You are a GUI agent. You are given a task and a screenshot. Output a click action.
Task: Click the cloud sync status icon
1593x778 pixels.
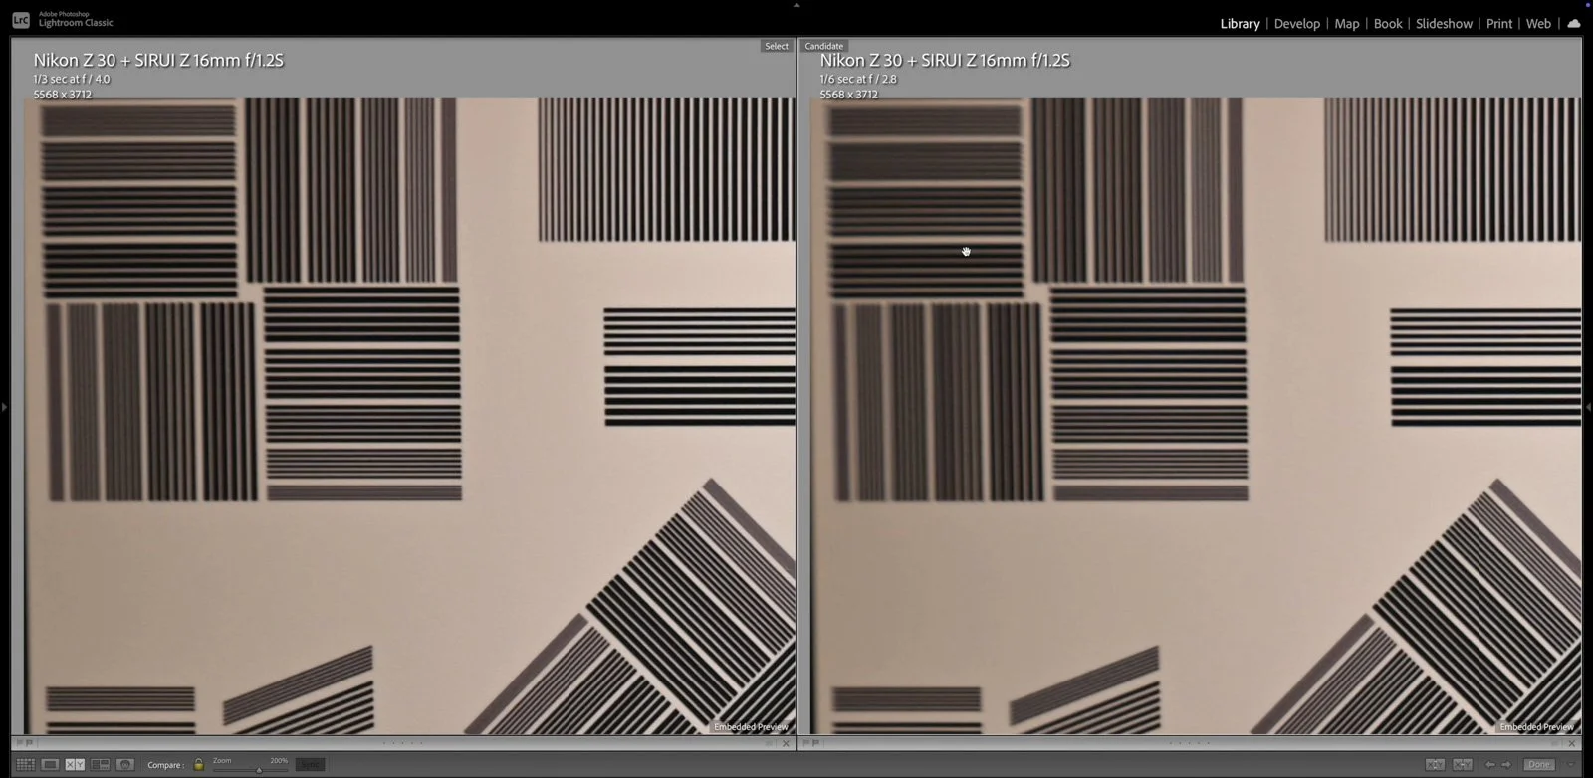1574,23
